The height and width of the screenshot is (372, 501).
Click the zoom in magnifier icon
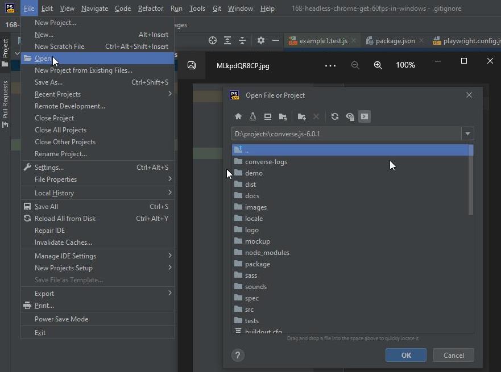coord(378,65)
